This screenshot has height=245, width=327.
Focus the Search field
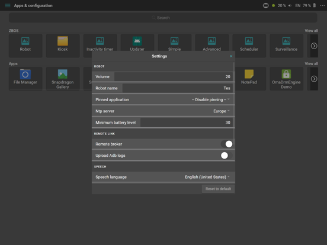coord(163,18)
